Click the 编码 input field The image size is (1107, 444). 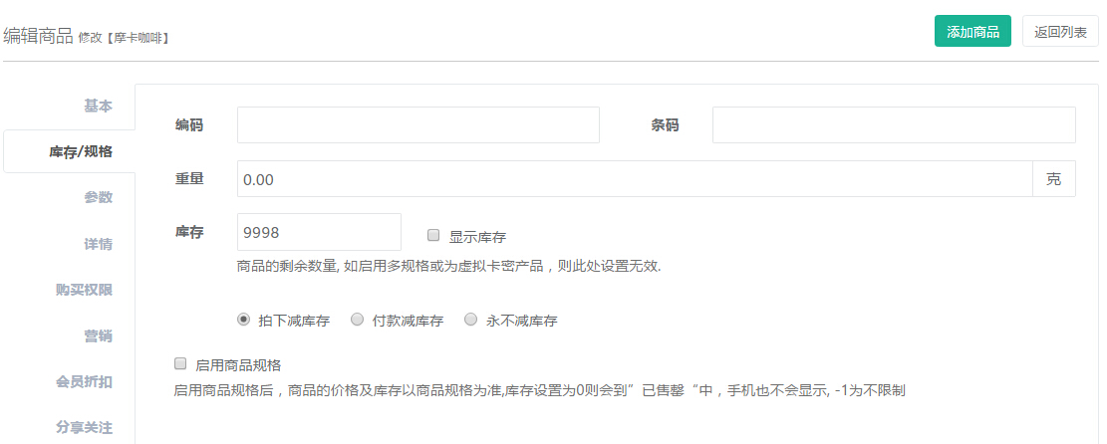tap(417, 125)
